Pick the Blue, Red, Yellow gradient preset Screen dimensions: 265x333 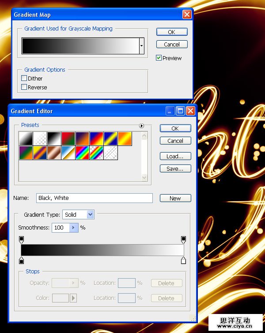click(96, 139)
